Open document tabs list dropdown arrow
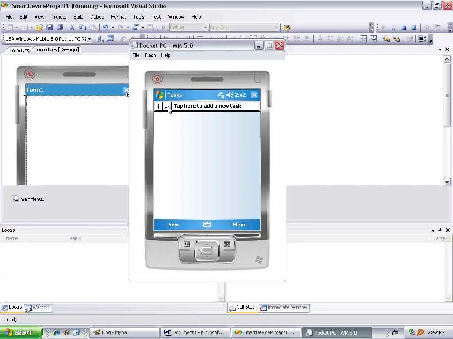Screen dimensions: 453x339 coord(440,49)
